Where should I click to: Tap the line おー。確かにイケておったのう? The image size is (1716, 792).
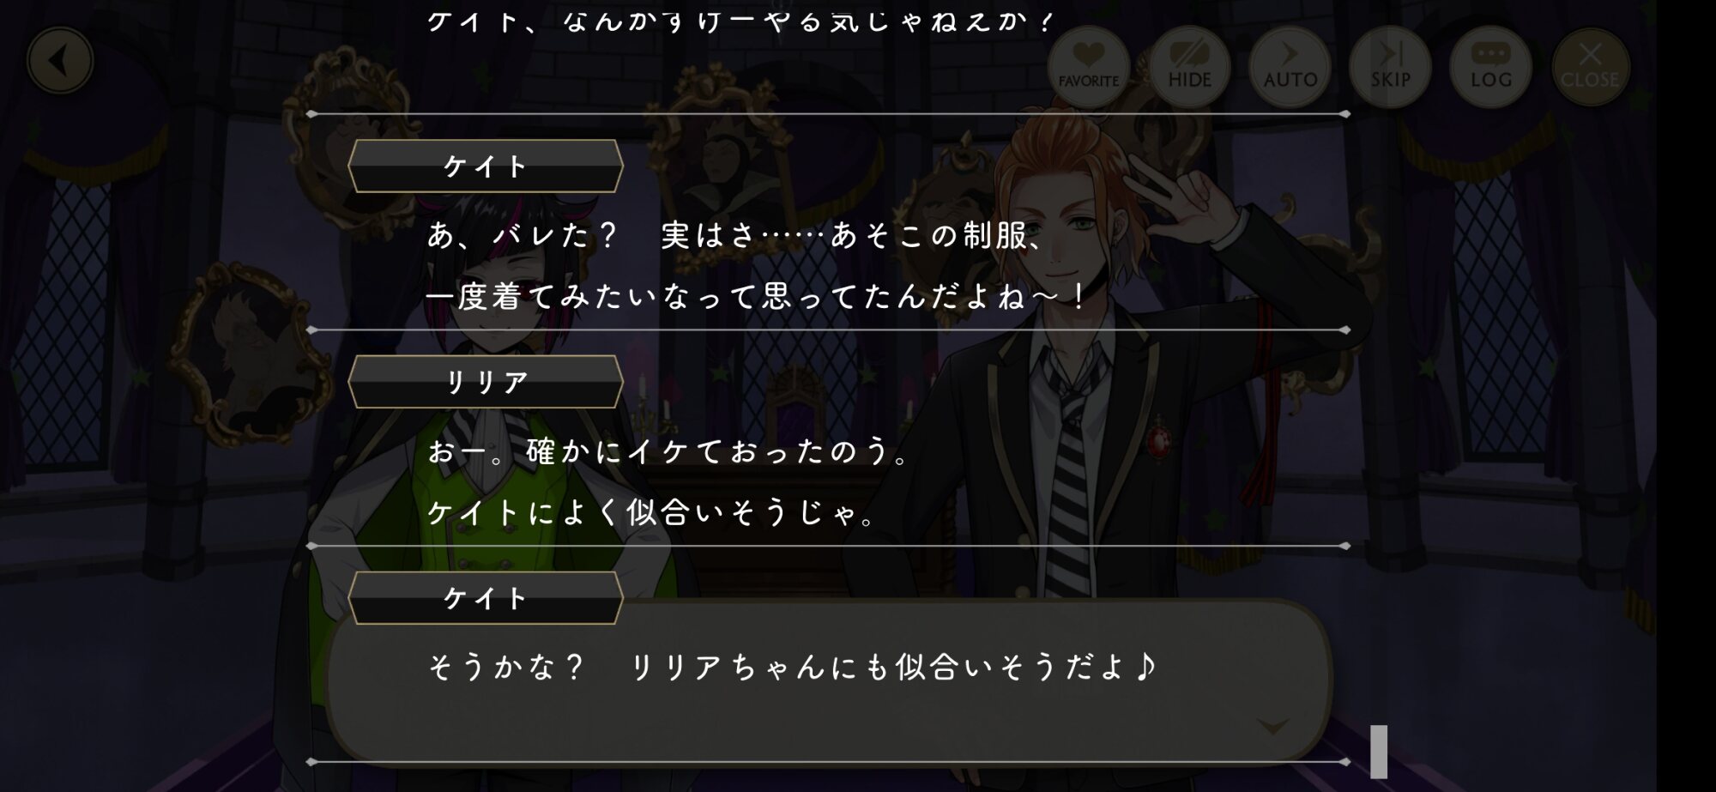click(668, 451)
